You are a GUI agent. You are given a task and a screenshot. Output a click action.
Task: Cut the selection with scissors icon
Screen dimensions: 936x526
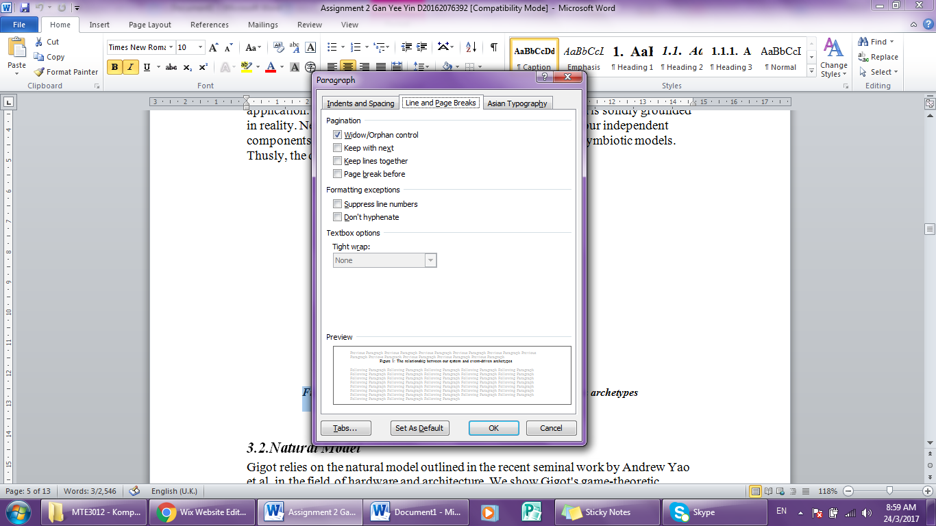(47, 42)
